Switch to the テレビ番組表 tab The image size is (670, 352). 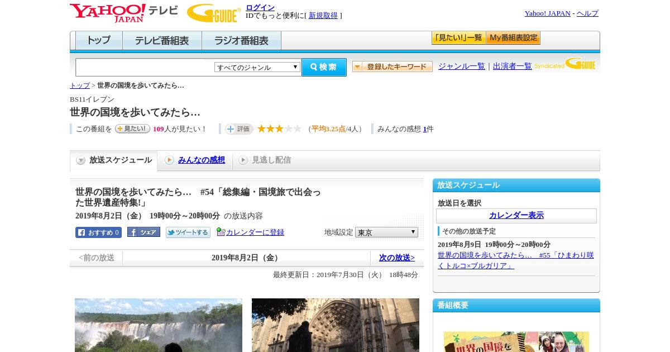(x=162, y=41)
